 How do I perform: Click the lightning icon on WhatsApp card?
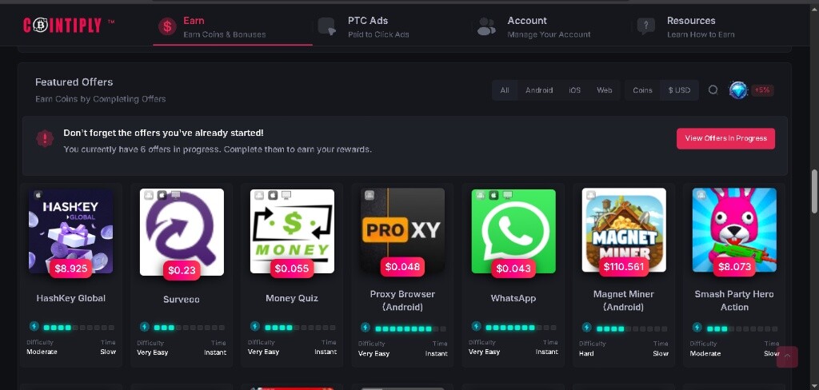point(477,326)
